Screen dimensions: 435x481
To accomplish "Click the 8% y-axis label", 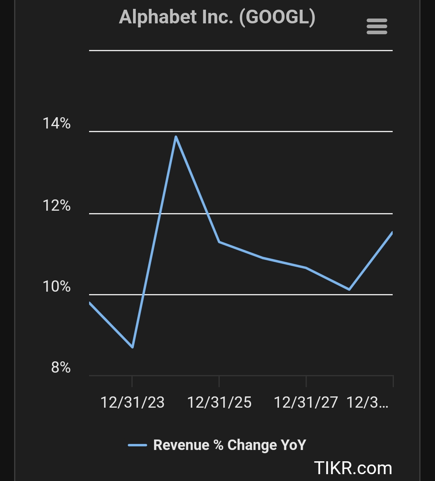I will pos(61,367).
